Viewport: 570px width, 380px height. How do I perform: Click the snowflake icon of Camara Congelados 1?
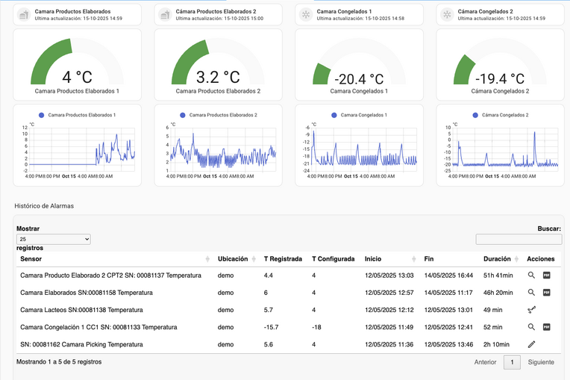(305, 15)
